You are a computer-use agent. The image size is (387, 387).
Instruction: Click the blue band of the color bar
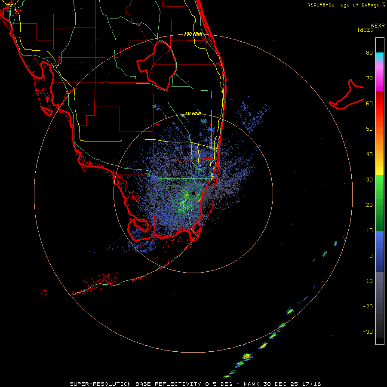[x=380, y=251]
